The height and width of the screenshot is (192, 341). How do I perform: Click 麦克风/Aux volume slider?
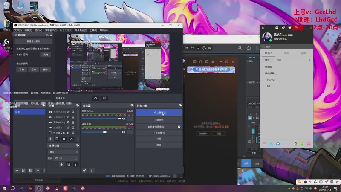(x=101, y=119)
